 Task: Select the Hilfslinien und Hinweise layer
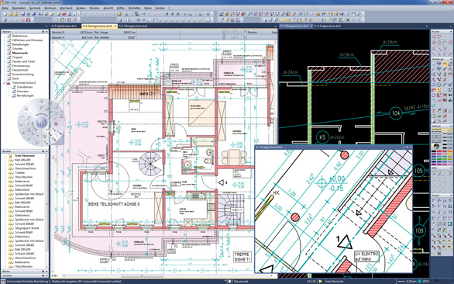27,40
